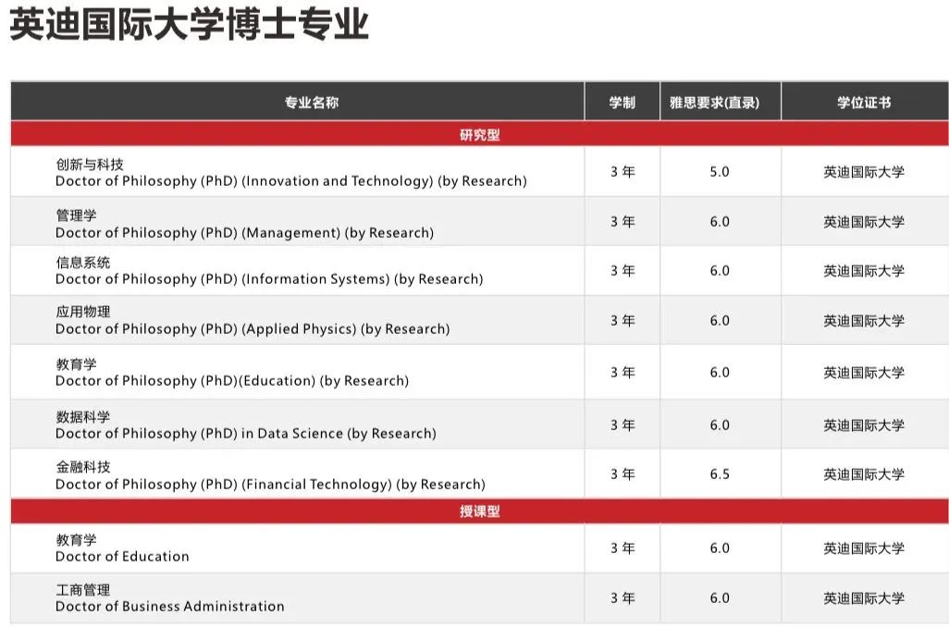Click 英迪国际大学 certificate cell for 工商管理

pyautogui.click(x=864, y=598)
